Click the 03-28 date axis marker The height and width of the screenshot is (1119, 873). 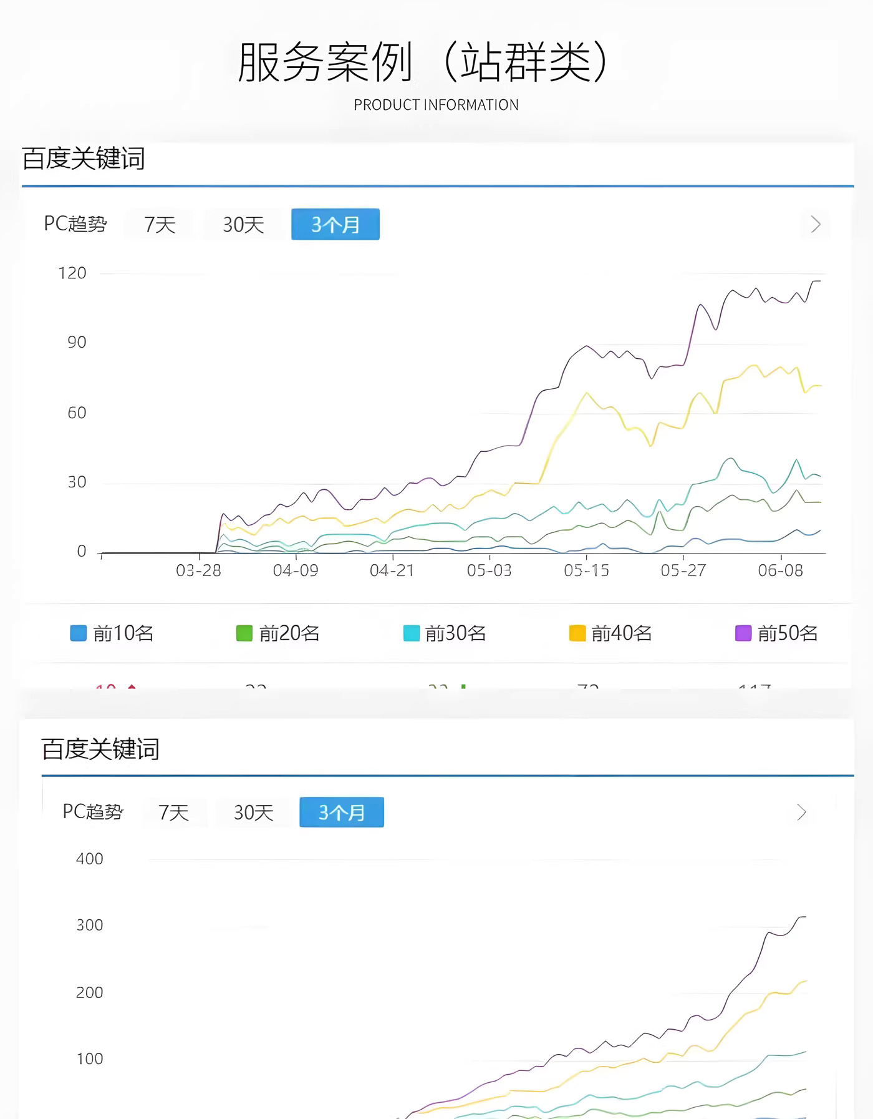pos(198,570)
